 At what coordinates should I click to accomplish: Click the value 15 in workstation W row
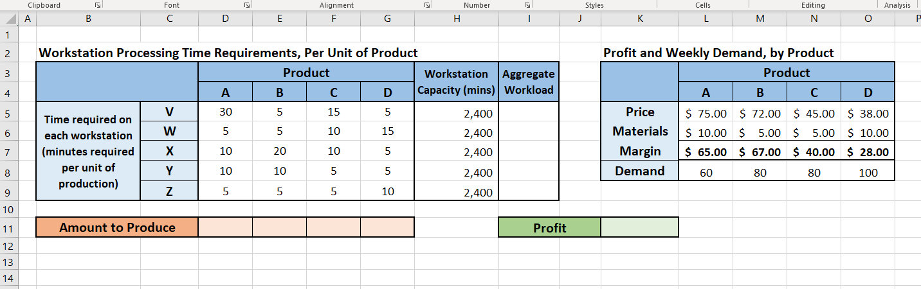point(387,132)
